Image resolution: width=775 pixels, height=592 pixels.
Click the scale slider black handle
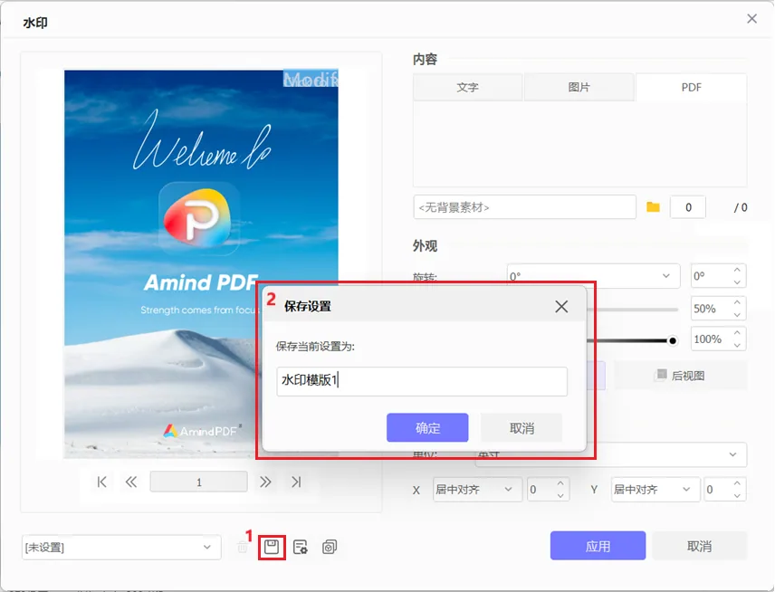pyautogui.click(x=672, y=341)
